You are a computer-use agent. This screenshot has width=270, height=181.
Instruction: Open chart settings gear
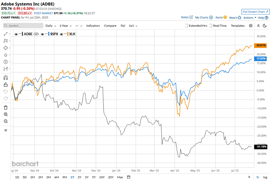(x=251, y=26)
